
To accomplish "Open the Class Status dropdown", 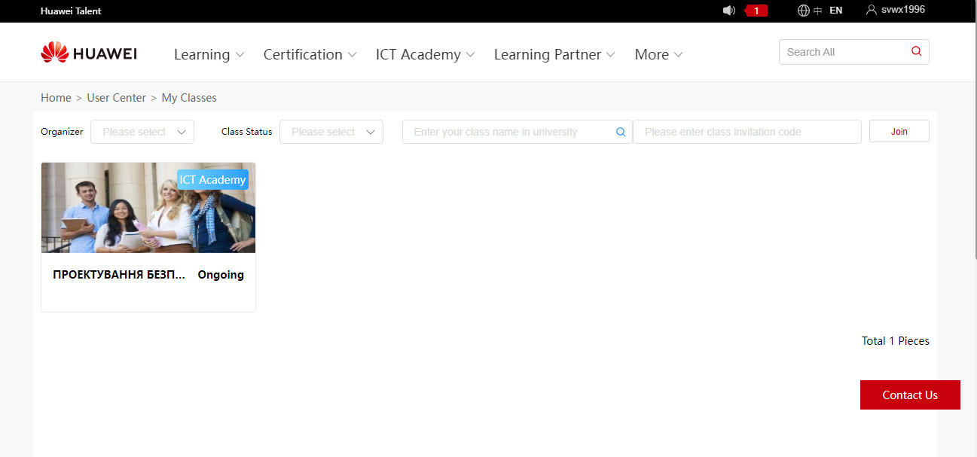I will pos(331,132).
